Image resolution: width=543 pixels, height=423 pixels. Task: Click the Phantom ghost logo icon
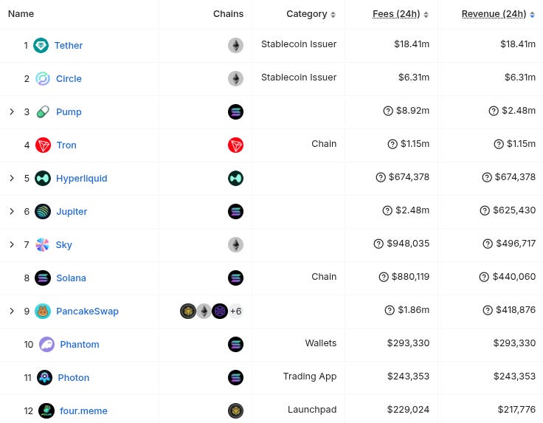[x=46, y=344]
